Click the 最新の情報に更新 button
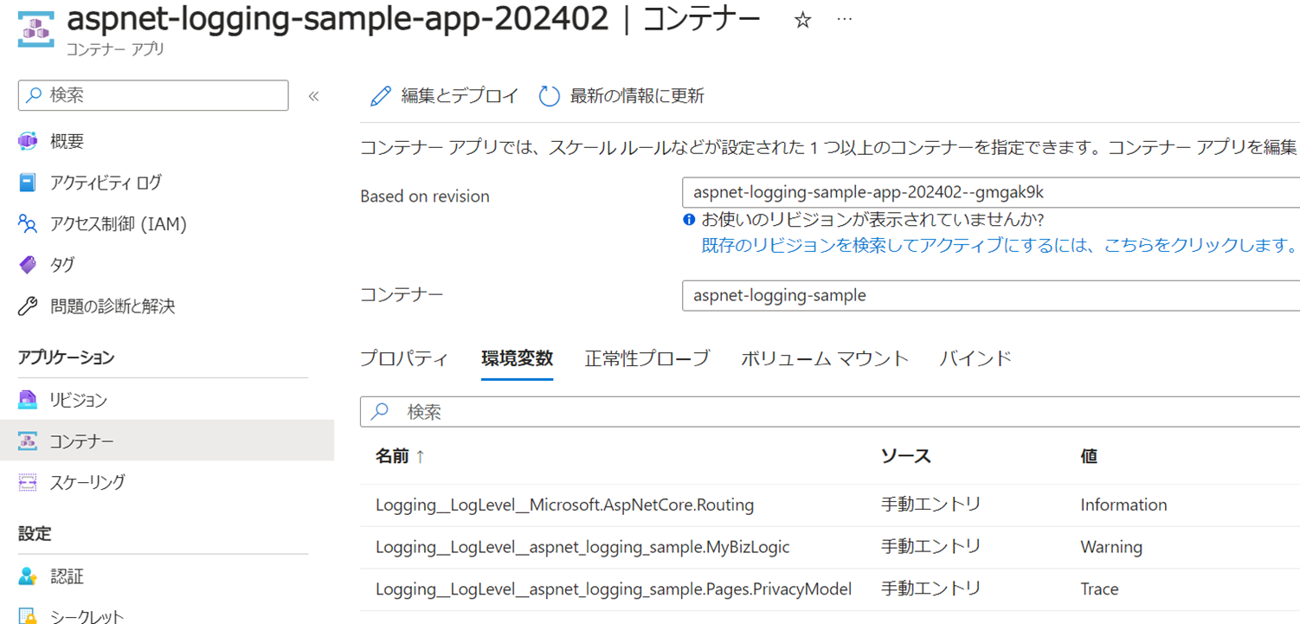The width and height of the screenshot is (1300, 624). point(621,96)
